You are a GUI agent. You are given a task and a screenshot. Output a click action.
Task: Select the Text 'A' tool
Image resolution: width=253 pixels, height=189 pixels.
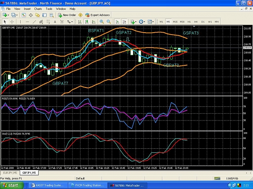(55, 21)
